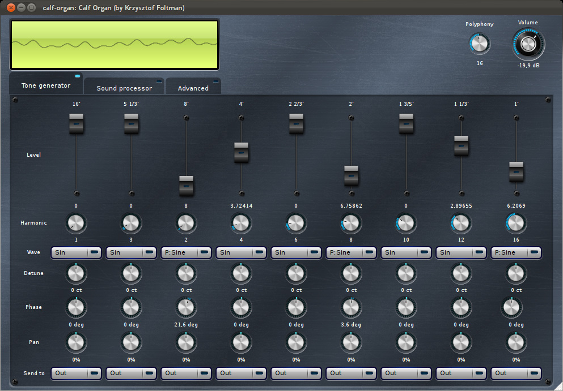Screen dimensions: 563x391
Task: Click the 2' Level fader handle
Action: point(351,175)
